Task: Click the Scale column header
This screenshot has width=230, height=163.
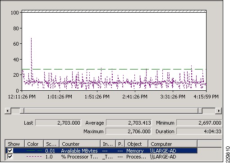Action: coord(51,144)
